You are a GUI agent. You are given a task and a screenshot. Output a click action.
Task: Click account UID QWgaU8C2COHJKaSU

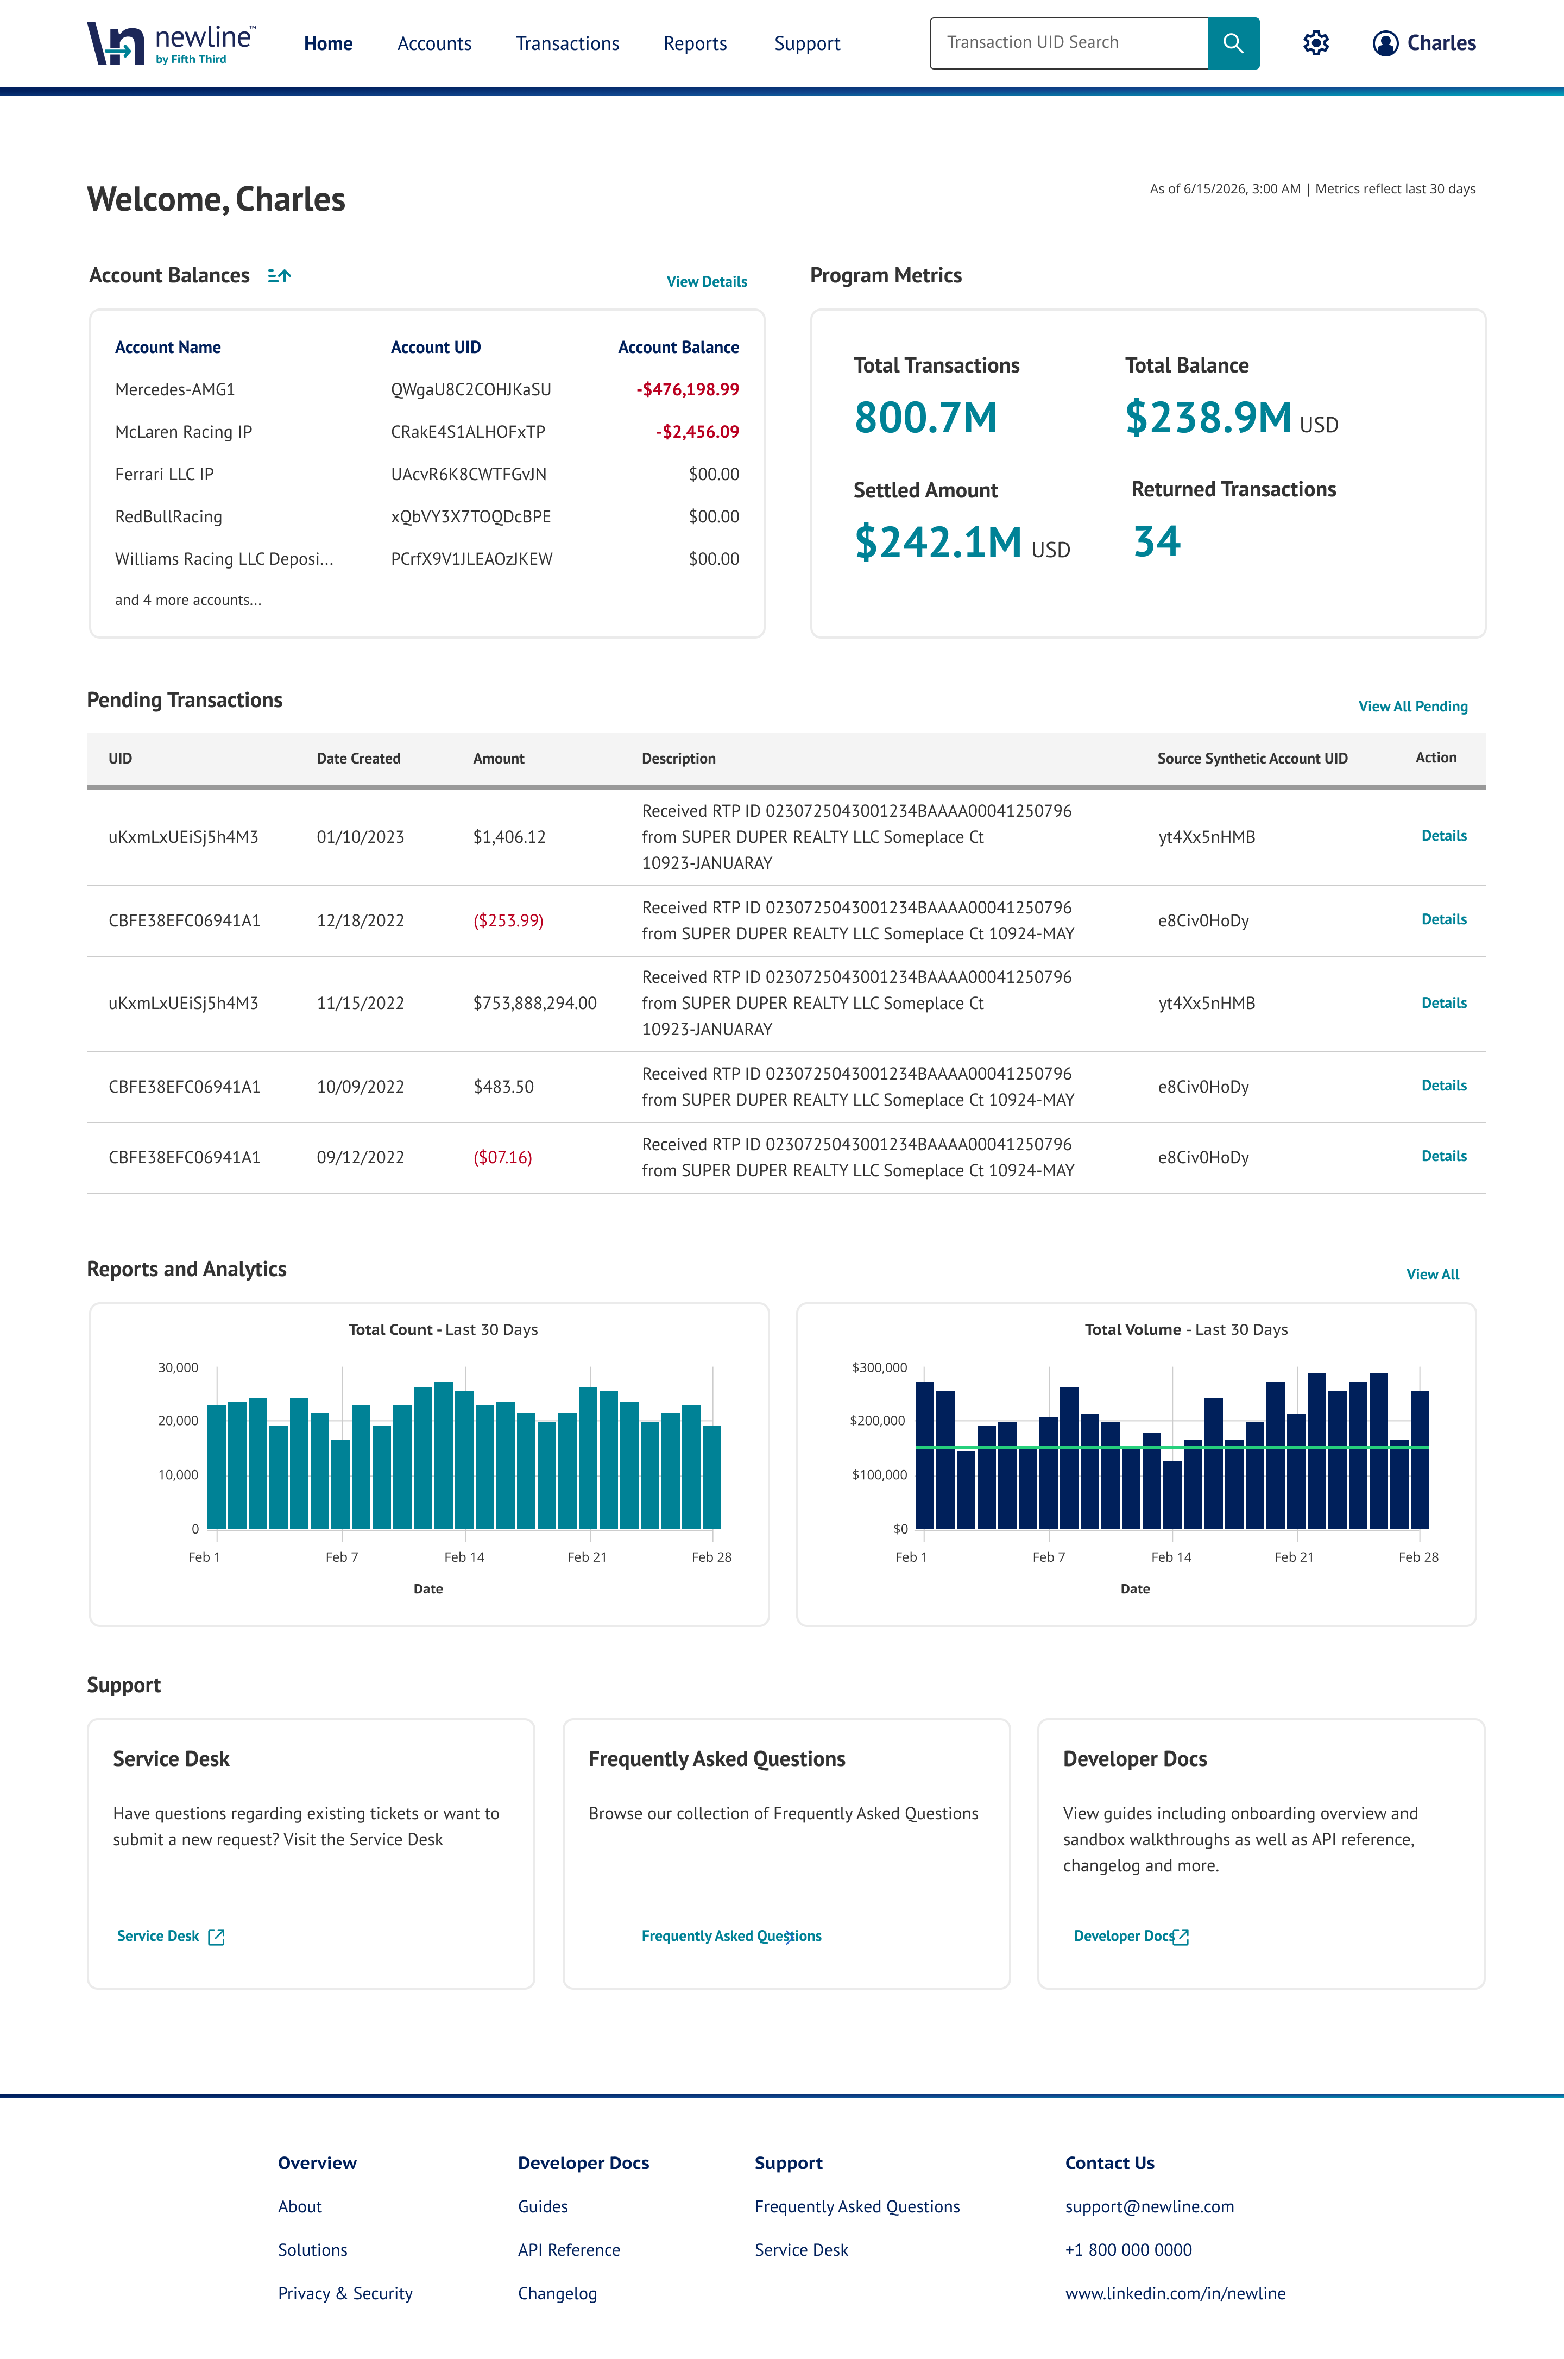(471, 390)
